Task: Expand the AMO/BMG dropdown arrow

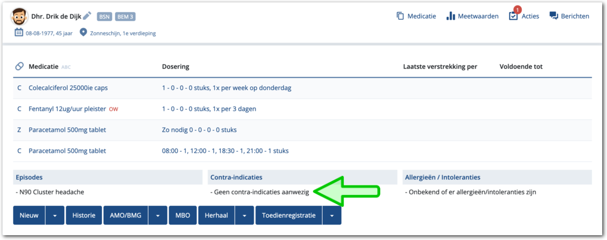Action: pyautogui.click(x=157, y=215)
